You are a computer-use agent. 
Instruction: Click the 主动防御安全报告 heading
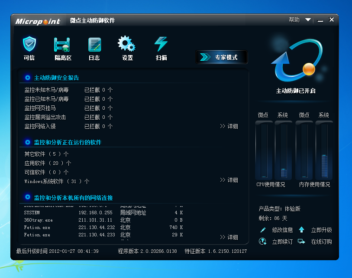coord(56,78)
